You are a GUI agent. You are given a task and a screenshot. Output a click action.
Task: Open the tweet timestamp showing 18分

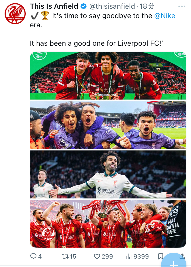click(x=147, y=6)
